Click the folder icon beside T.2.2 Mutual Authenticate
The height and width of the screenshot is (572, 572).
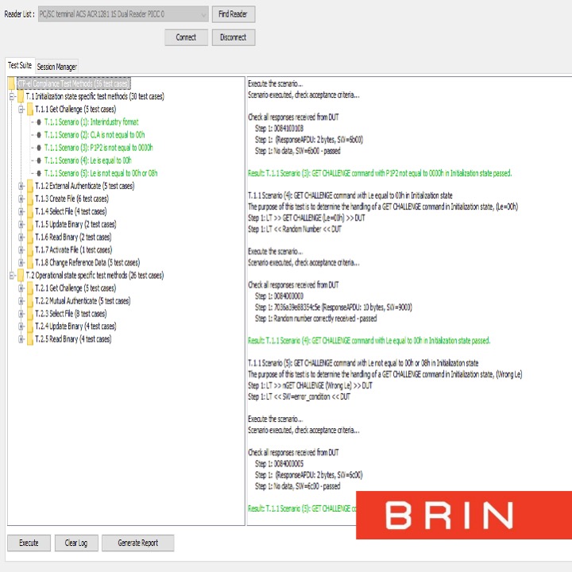point(30,301)
